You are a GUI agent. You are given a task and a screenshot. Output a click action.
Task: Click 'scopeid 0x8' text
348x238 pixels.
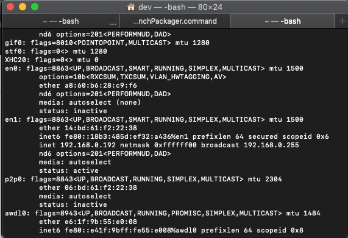(x=280, y=230)
